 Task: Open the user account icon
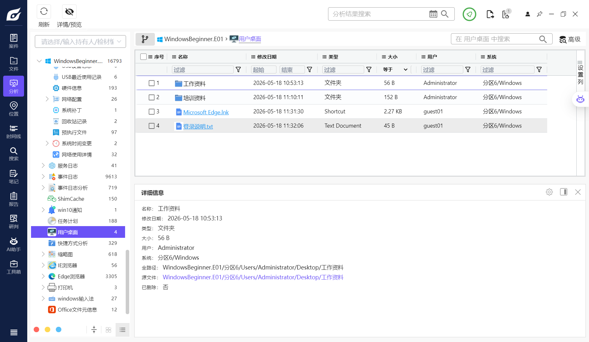click(x=528, y=14)
